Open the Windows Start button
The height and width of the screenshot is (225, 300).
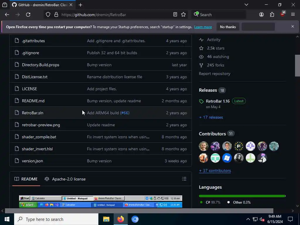[7, 219]
